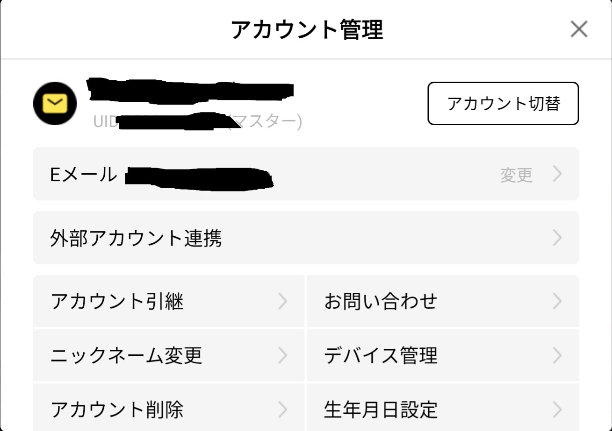Click 変更 to change the email
The image size is (612, 431).
point(516,175)
